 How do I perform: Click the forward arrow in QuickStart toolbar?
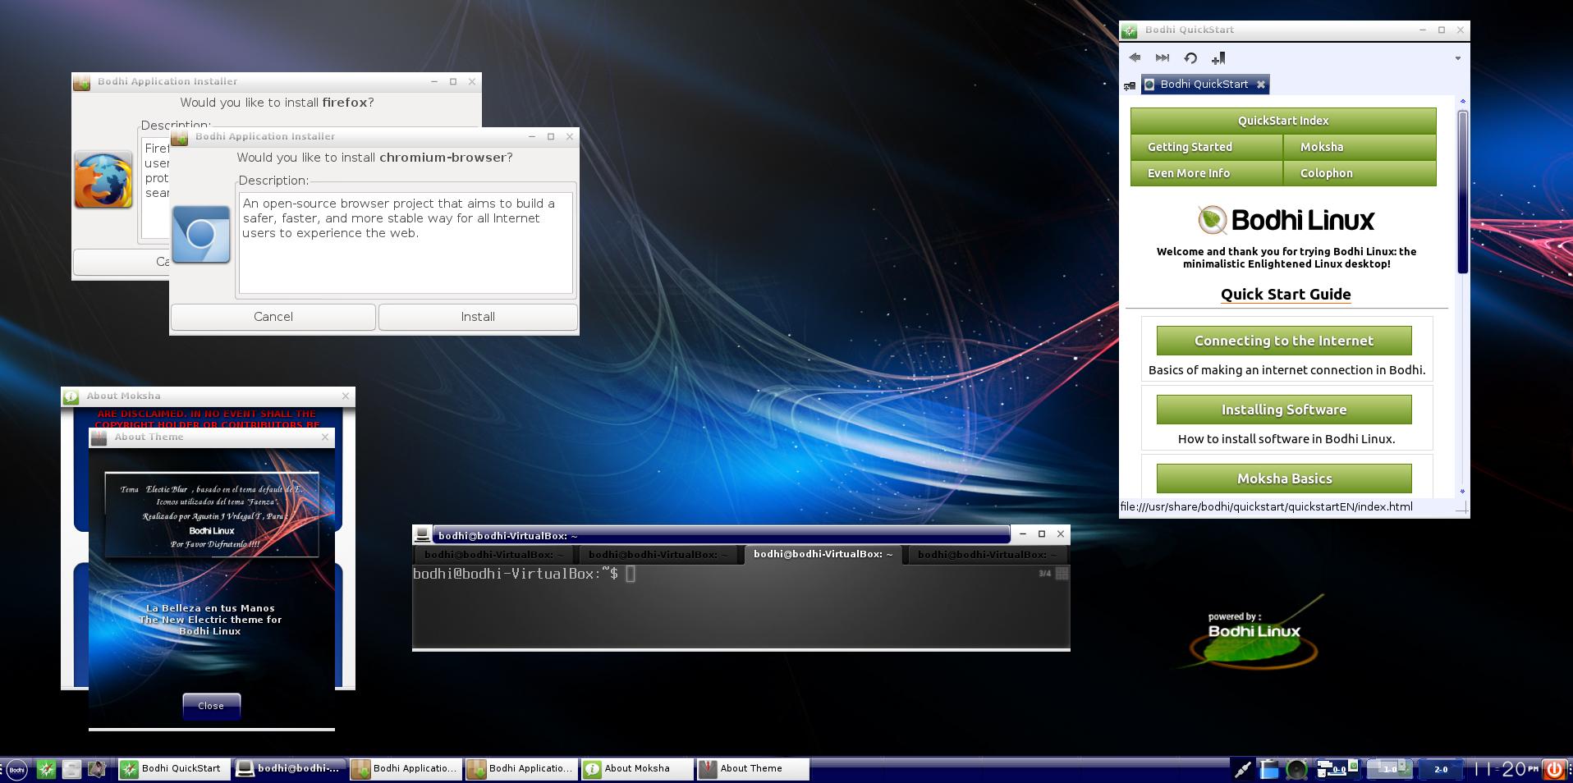coord(1163,57)
